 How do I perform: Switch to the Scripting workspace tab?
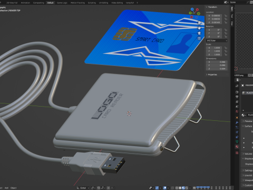tap(92, 3)
